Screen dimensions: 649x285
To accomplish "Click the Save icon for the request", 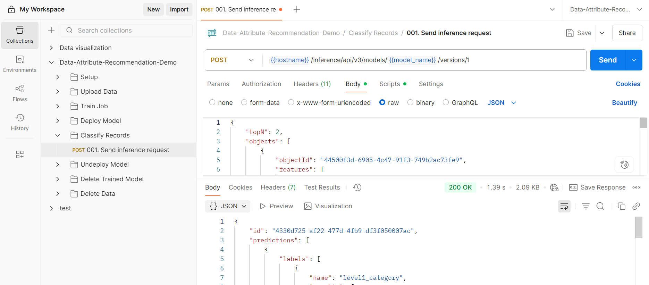I will pos(570,33).
